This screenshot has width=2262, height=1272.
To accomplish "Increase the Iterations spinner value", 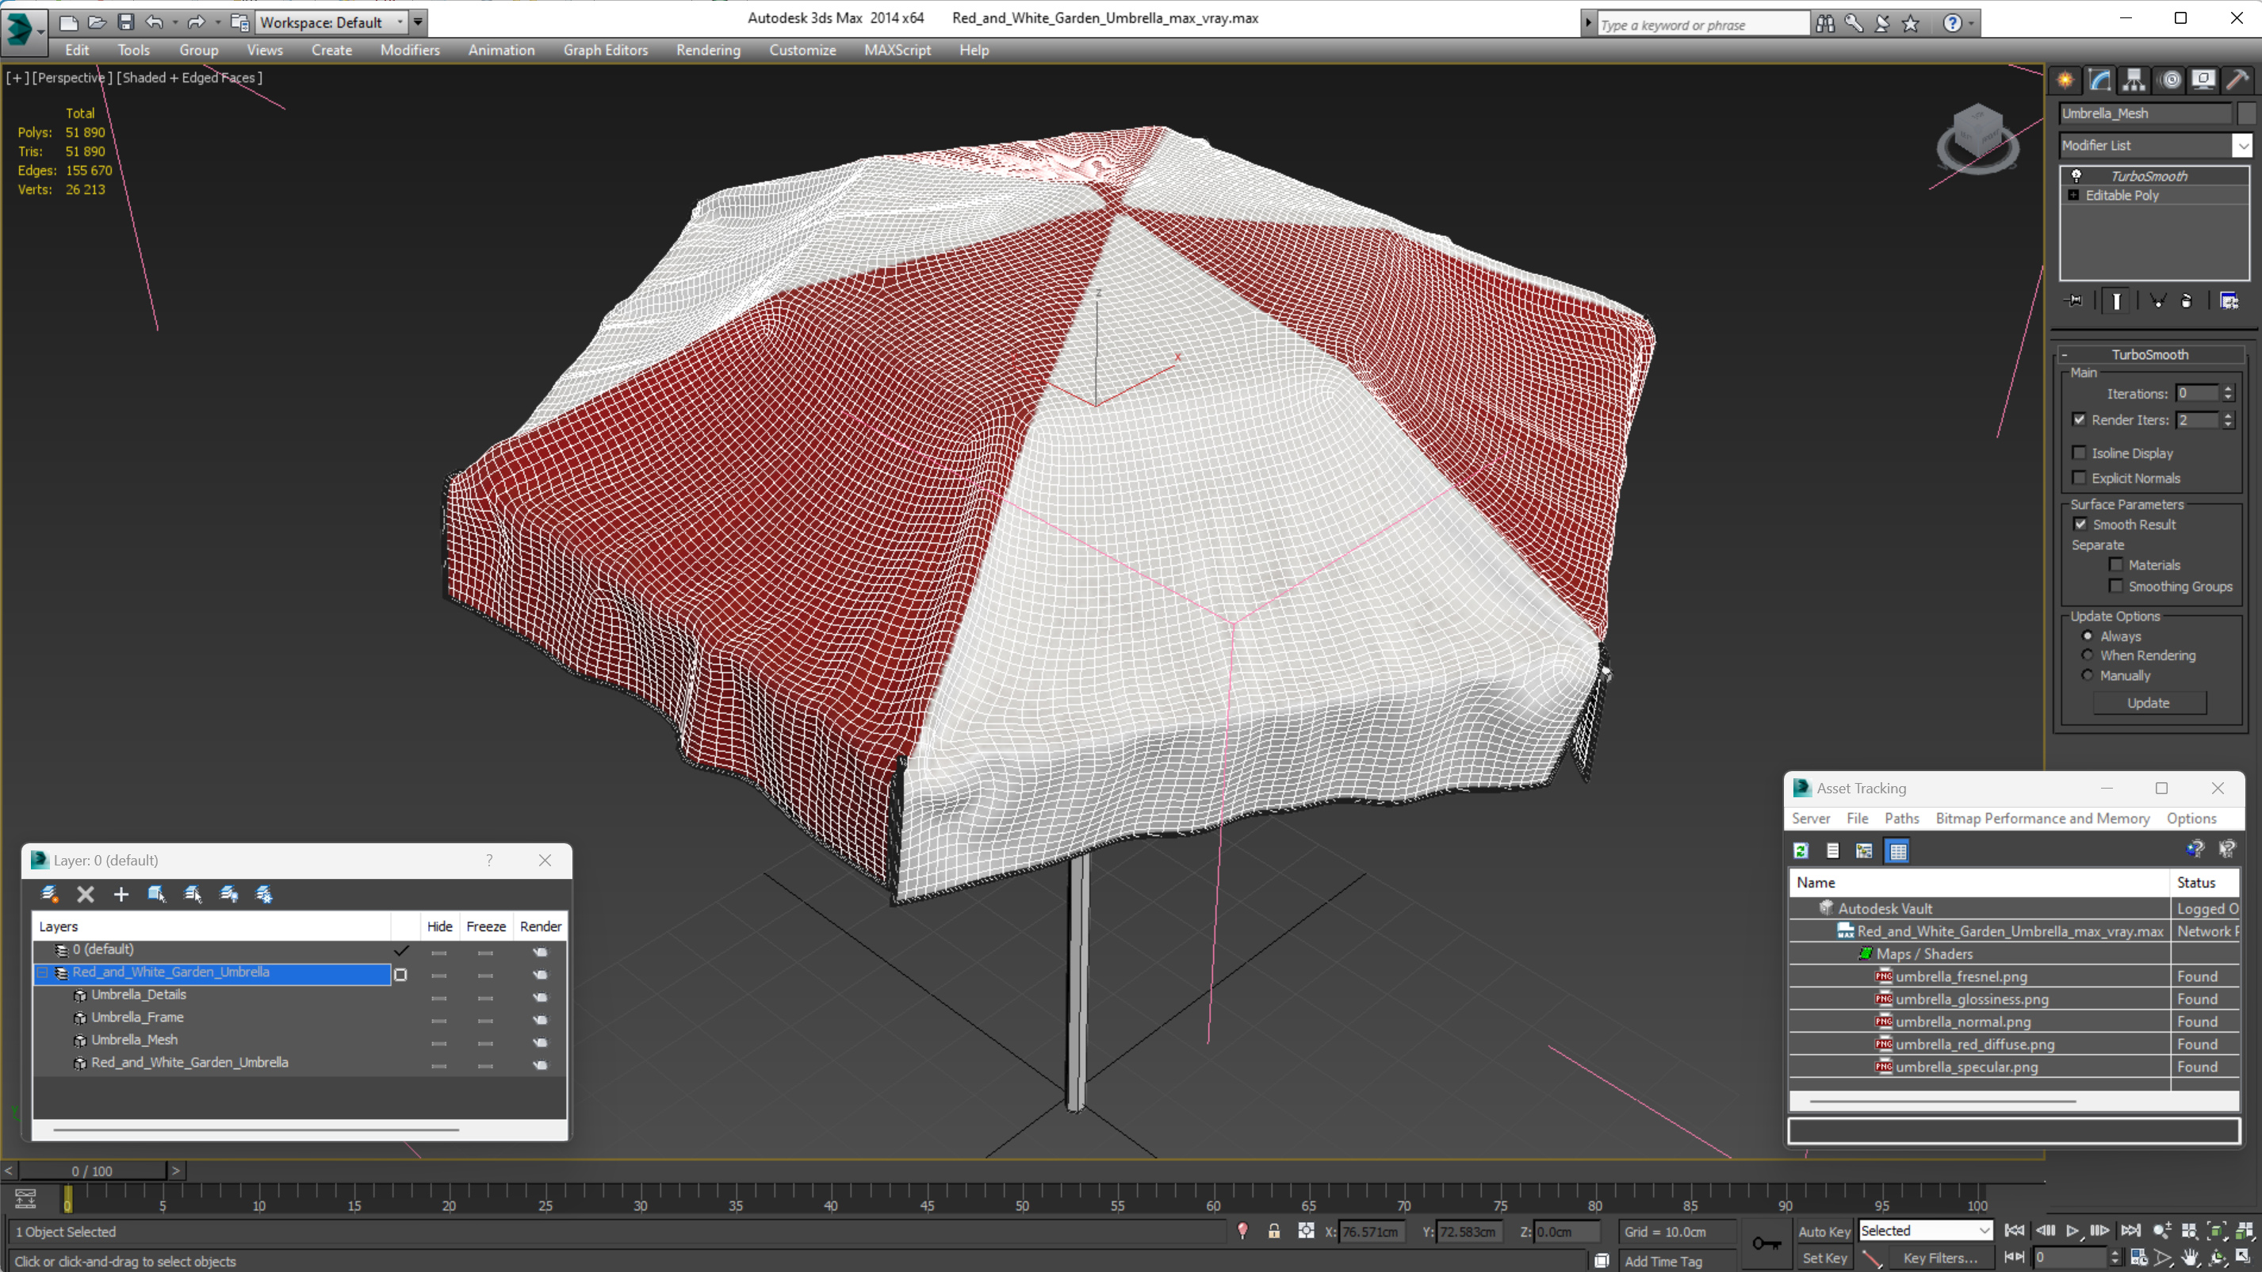I will point(2228,389).
